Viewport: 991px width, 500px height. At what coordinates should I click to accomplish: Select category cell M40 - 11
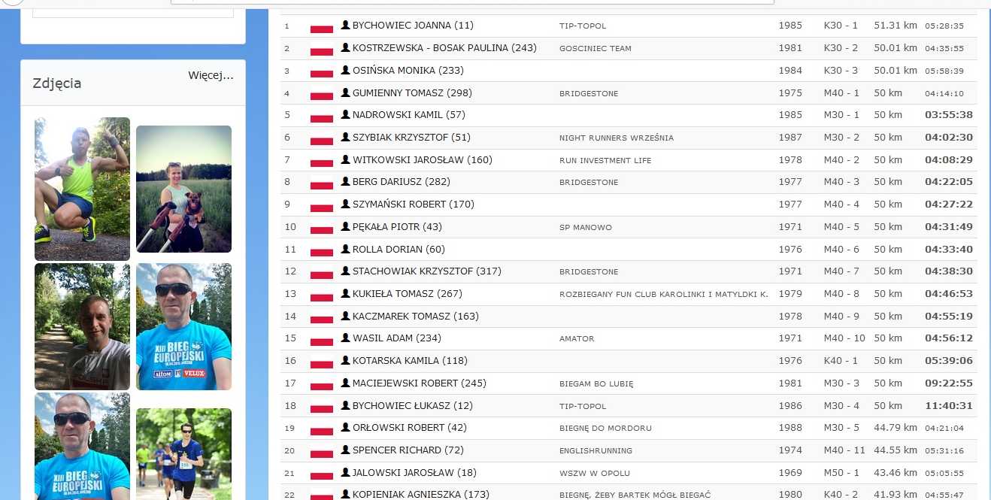(844, 450)
